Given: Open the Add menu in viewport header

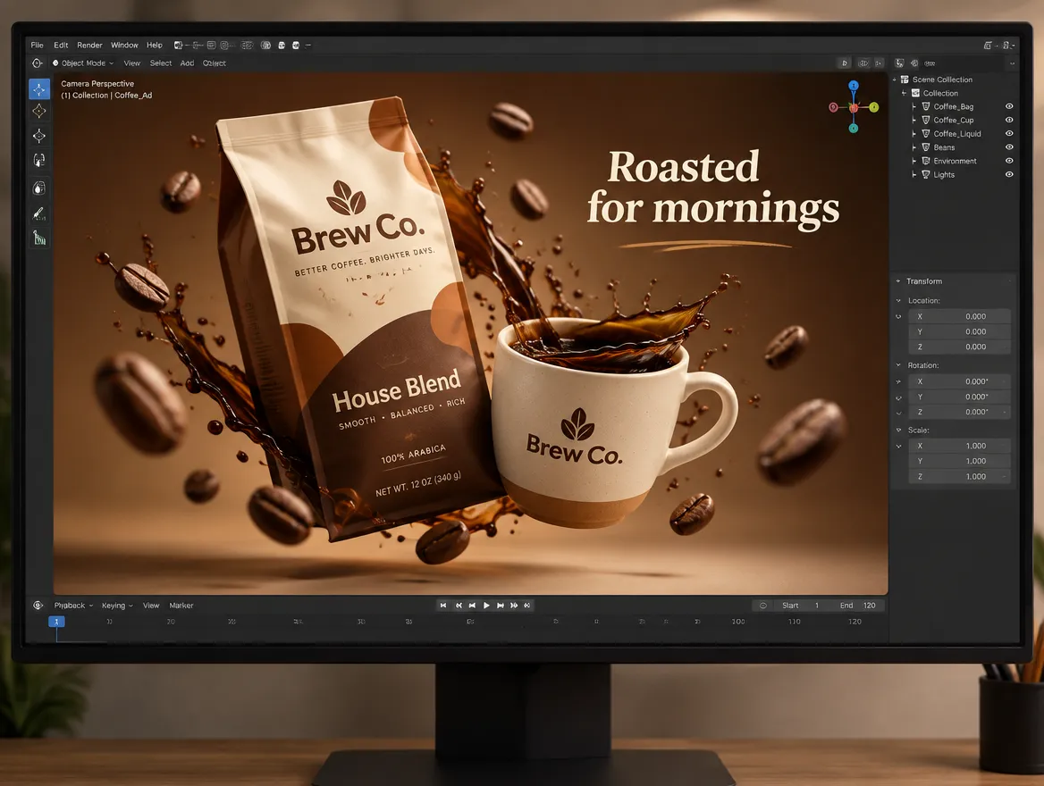Looking at the screenshot, I should point(187,63).
